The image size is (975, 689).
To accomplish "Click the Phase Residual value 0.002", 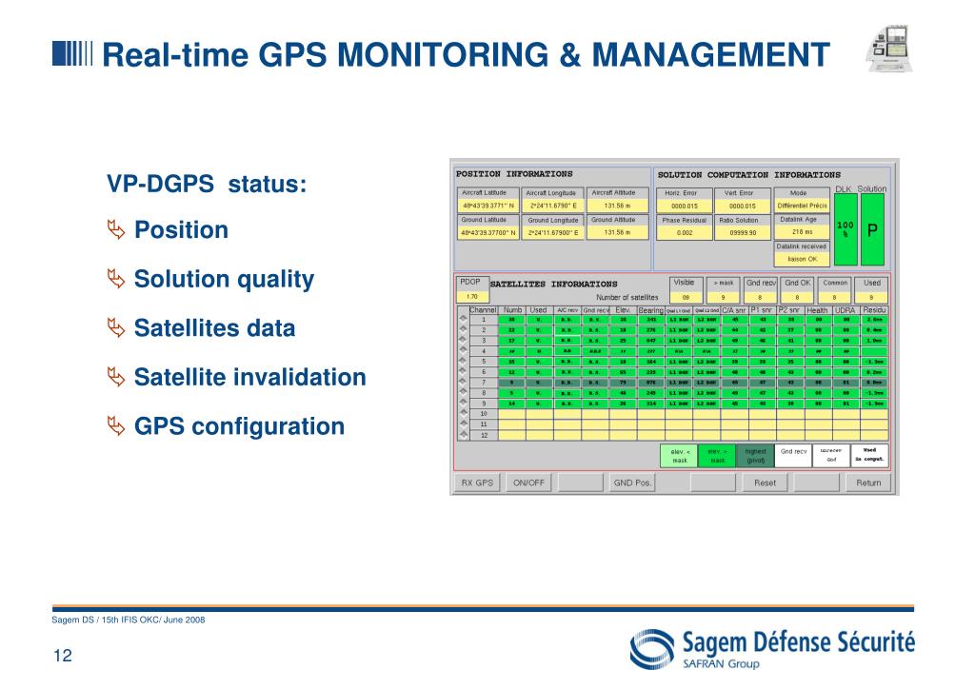I will (684, 233).
